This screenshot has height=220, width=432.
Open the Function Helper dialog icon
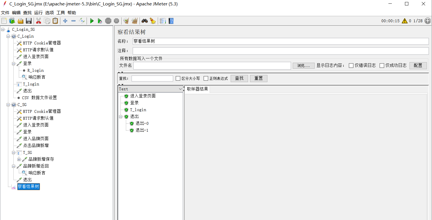[153, 21]
